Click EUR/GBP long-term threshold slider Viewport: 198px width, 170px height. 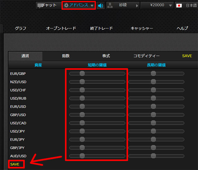156,74
